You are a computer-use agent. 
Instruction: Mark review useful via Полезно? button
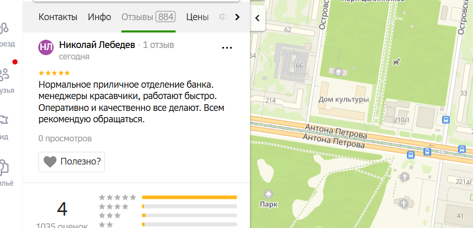(71, 162)
